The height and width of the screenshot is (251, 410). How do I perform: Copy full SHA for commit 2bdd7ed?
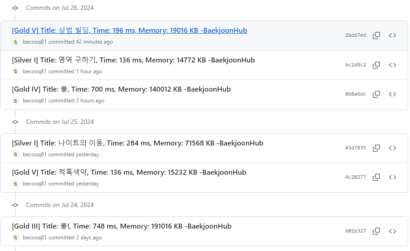376,35
